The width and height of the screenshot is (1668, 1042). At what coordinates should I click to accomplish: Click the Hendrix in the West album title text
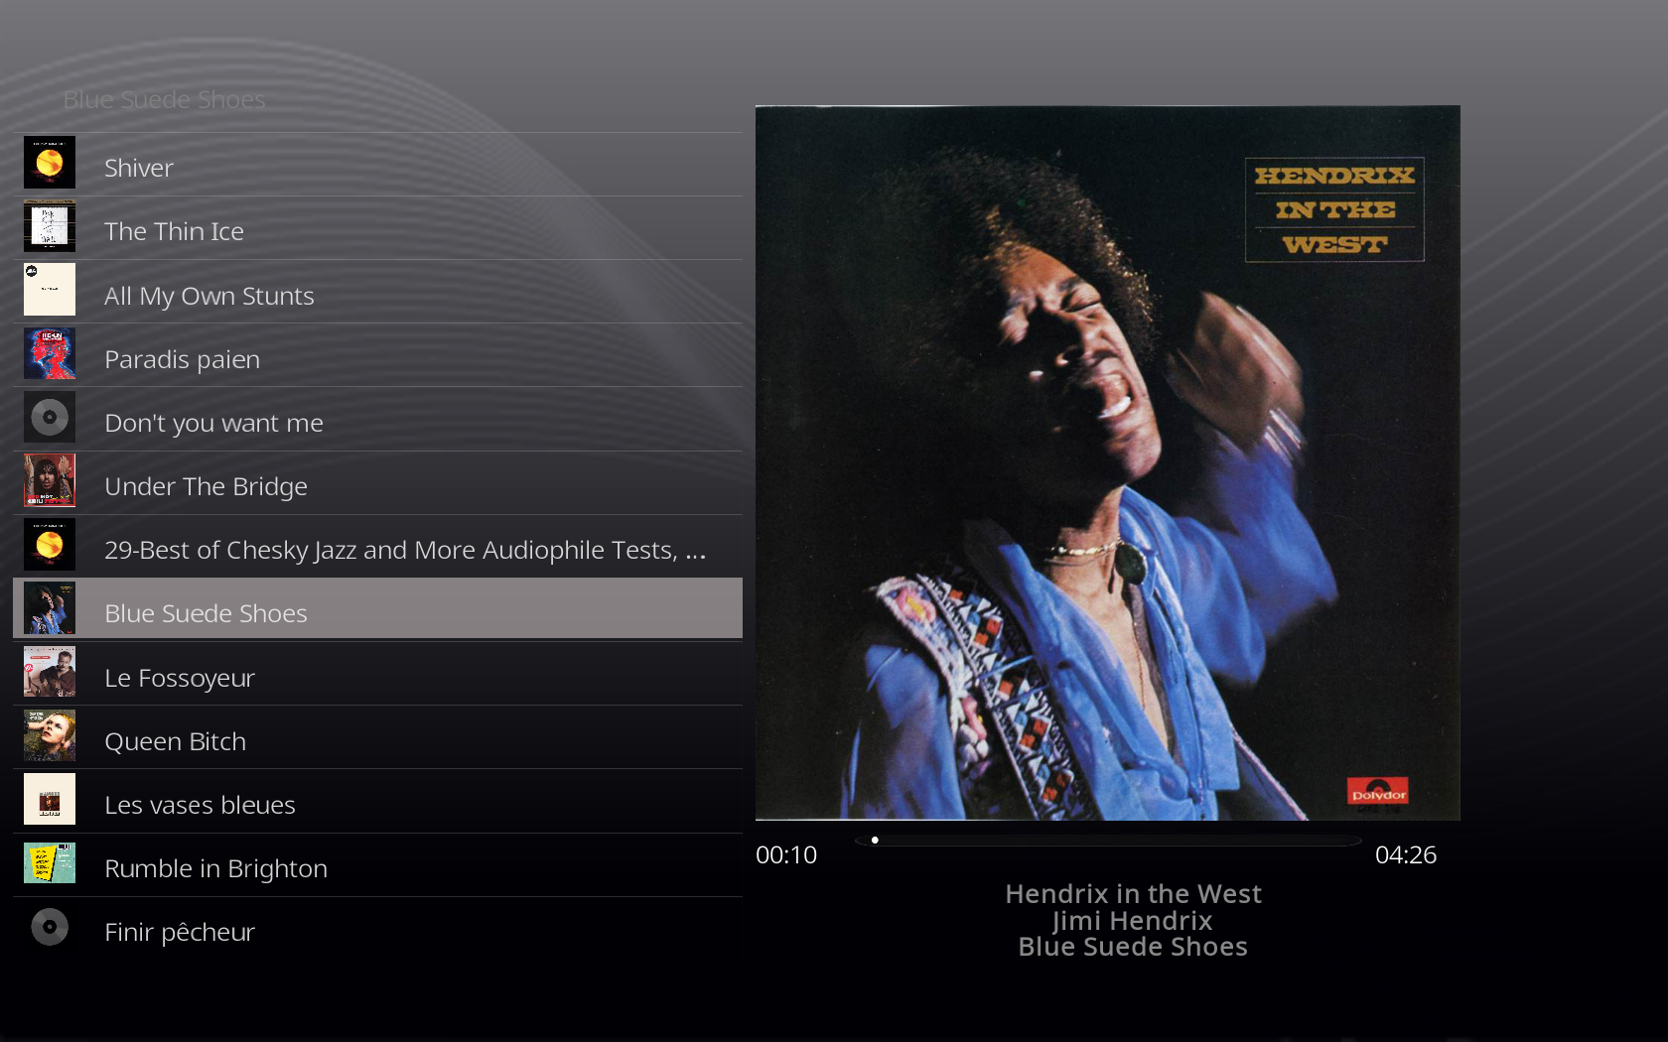click(x=1133, y=894)
